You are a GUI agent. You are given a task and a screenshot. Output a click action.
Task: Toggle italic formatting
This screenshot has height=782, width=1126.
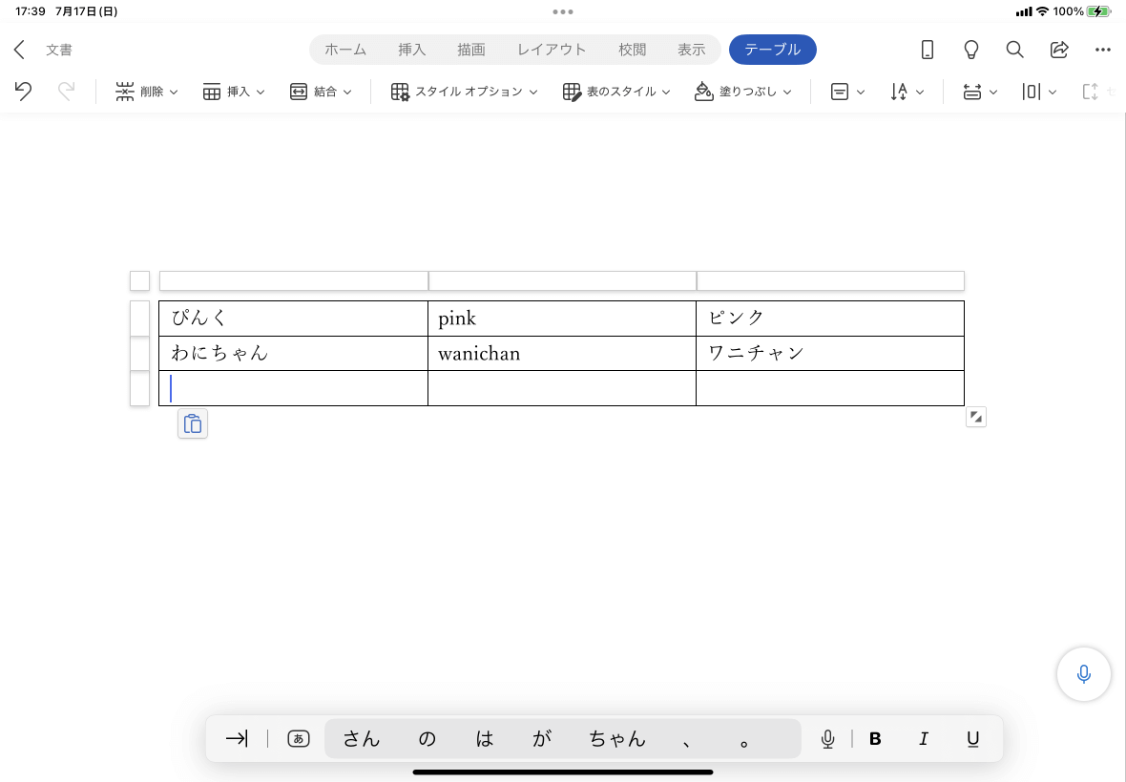point(924,738)
